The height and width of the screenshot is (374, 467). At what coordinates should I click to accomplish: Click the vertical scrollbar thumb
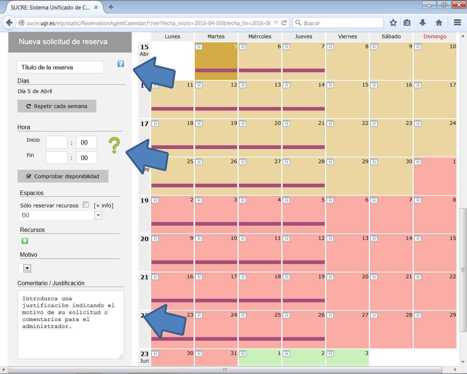pos(463,270)
